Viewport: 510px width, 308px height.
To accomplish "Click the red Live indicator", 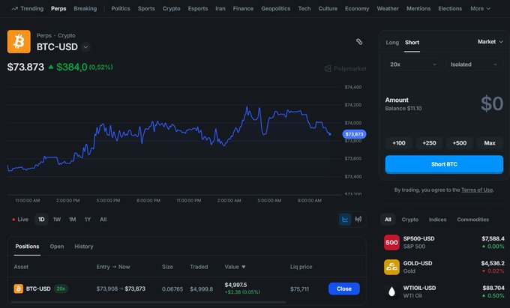I will (x=20, y=220).
